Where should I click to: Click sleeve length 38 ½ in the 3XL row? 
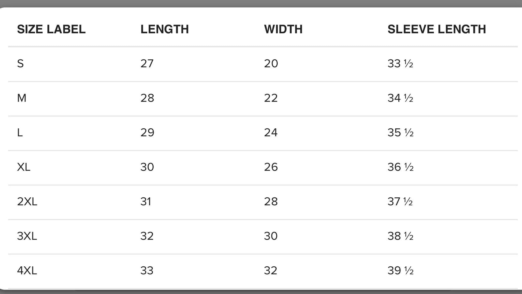(400, 236)
